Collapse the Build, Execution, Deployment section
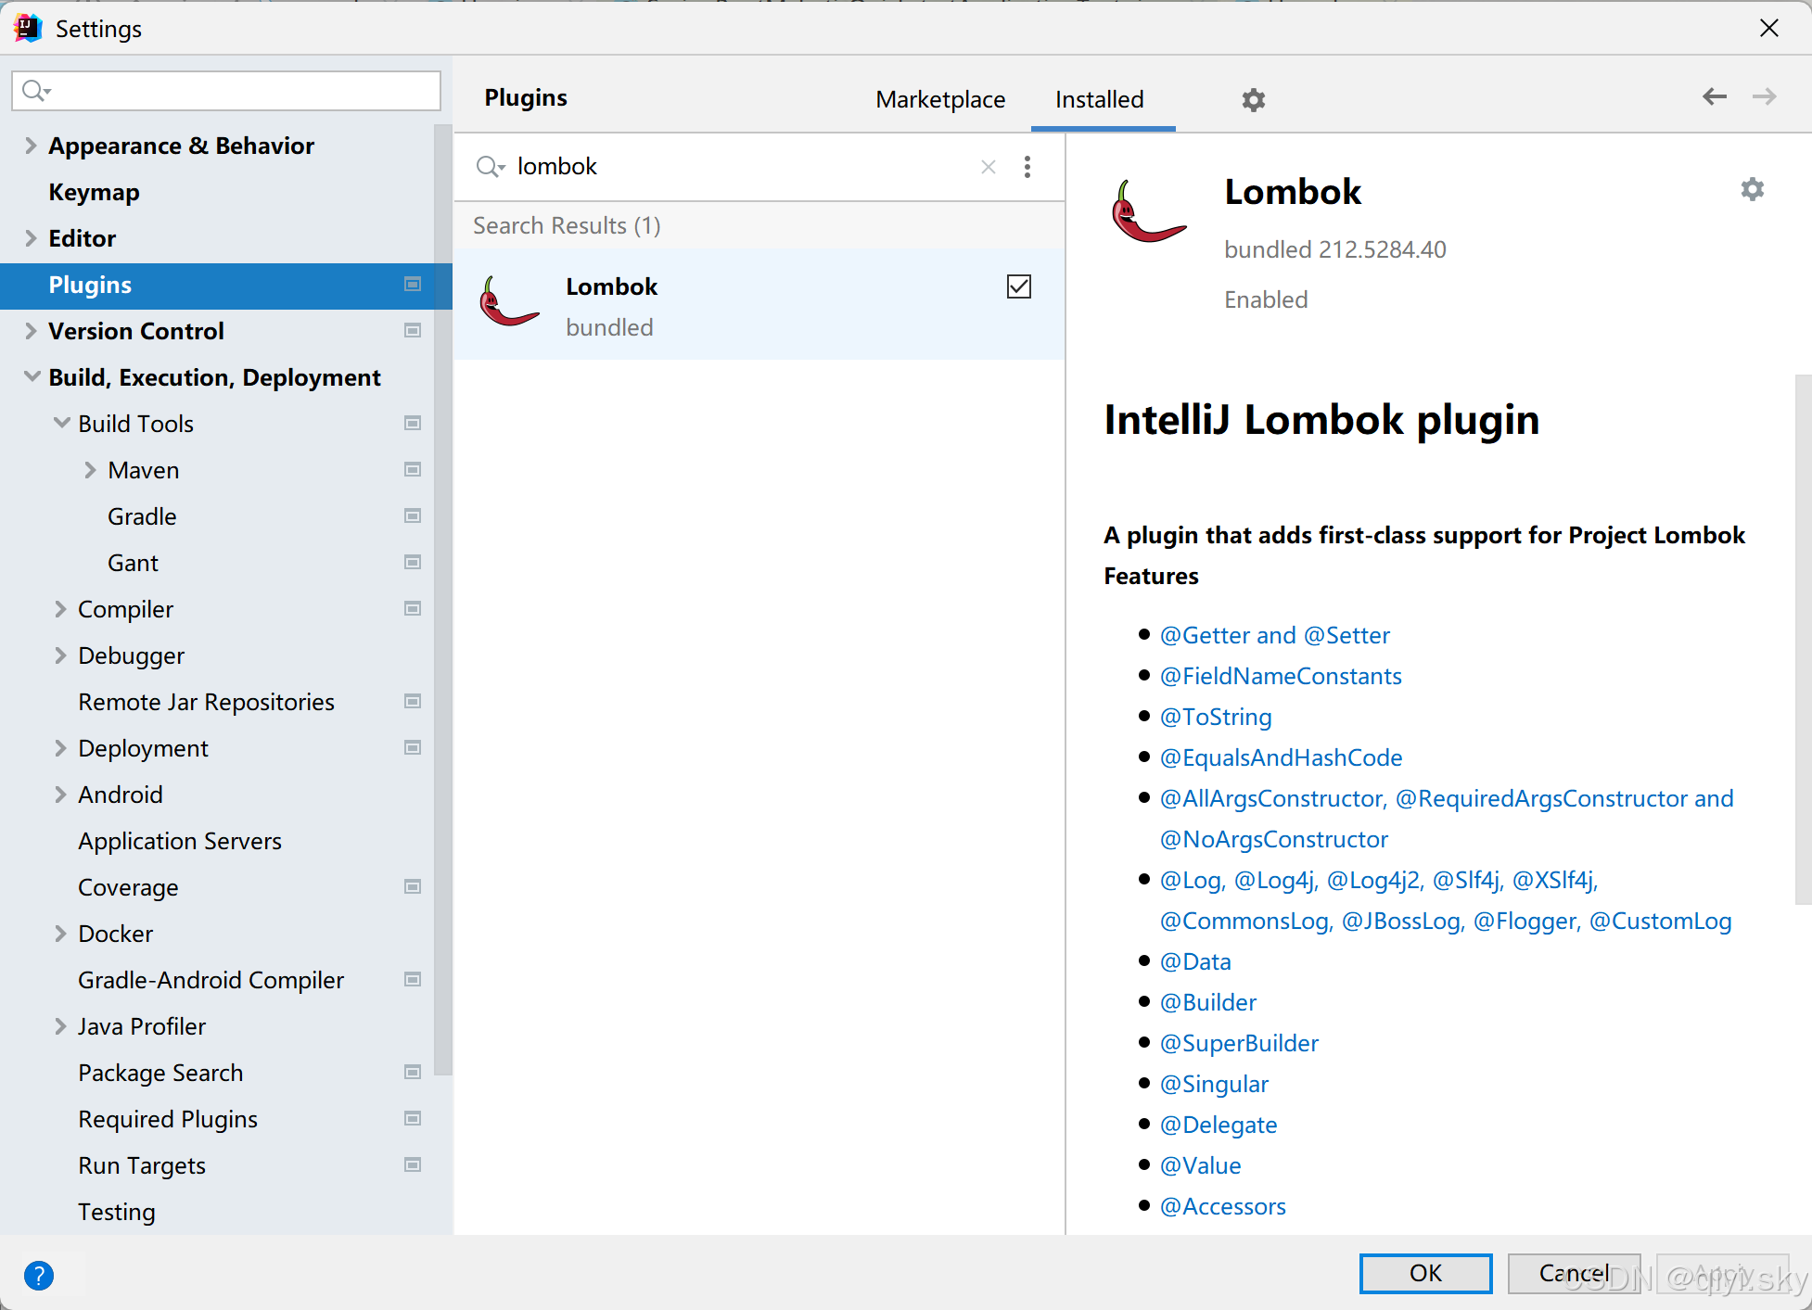The height and width of the screenshot is (1310, 1812). click(32, 376)
